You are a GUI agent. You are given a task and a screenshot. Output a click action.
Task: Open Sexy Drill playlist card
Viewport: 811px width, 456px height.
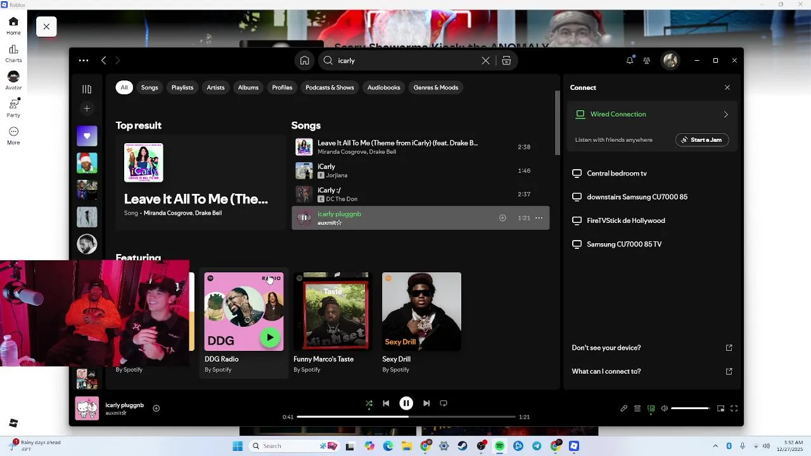[421, 323]
